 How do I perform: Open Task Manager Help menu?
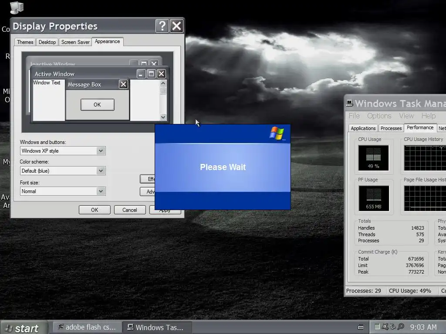tap(429, 116)
